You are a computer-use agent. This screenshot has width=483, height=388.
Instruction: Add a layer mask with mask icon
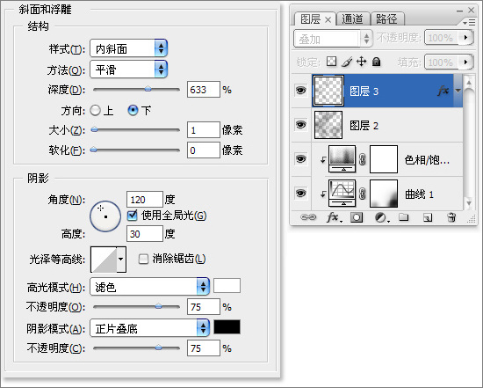click(357, 217)
